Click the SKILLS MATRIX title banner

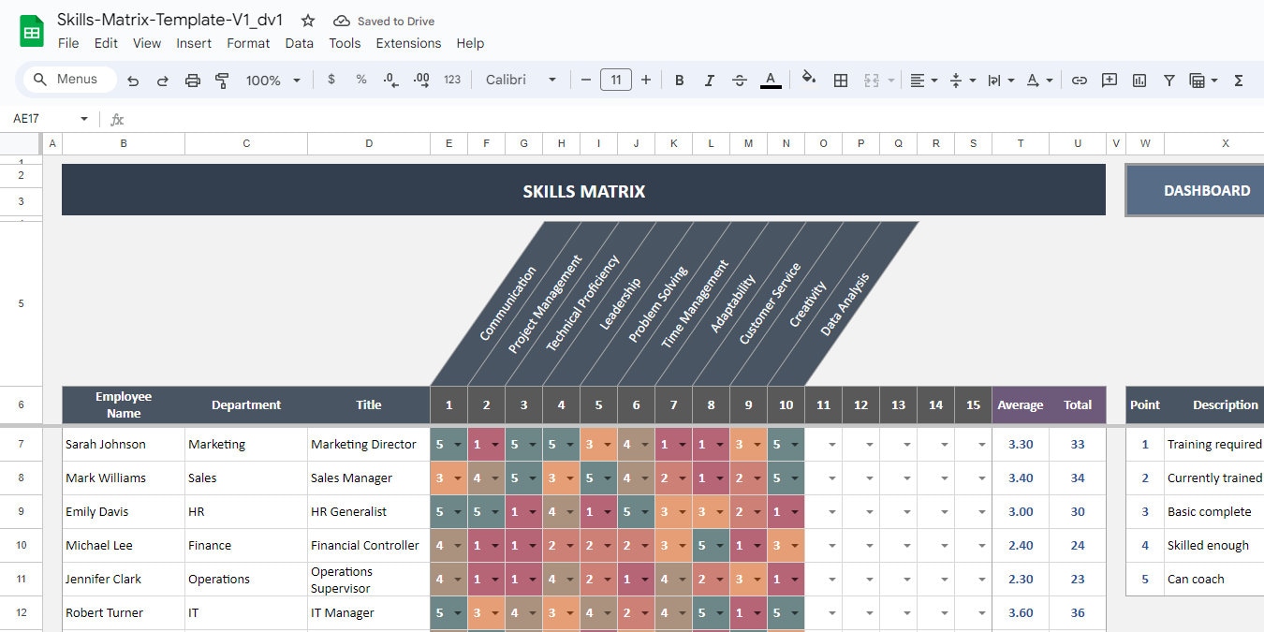click(x=583, y=190)
